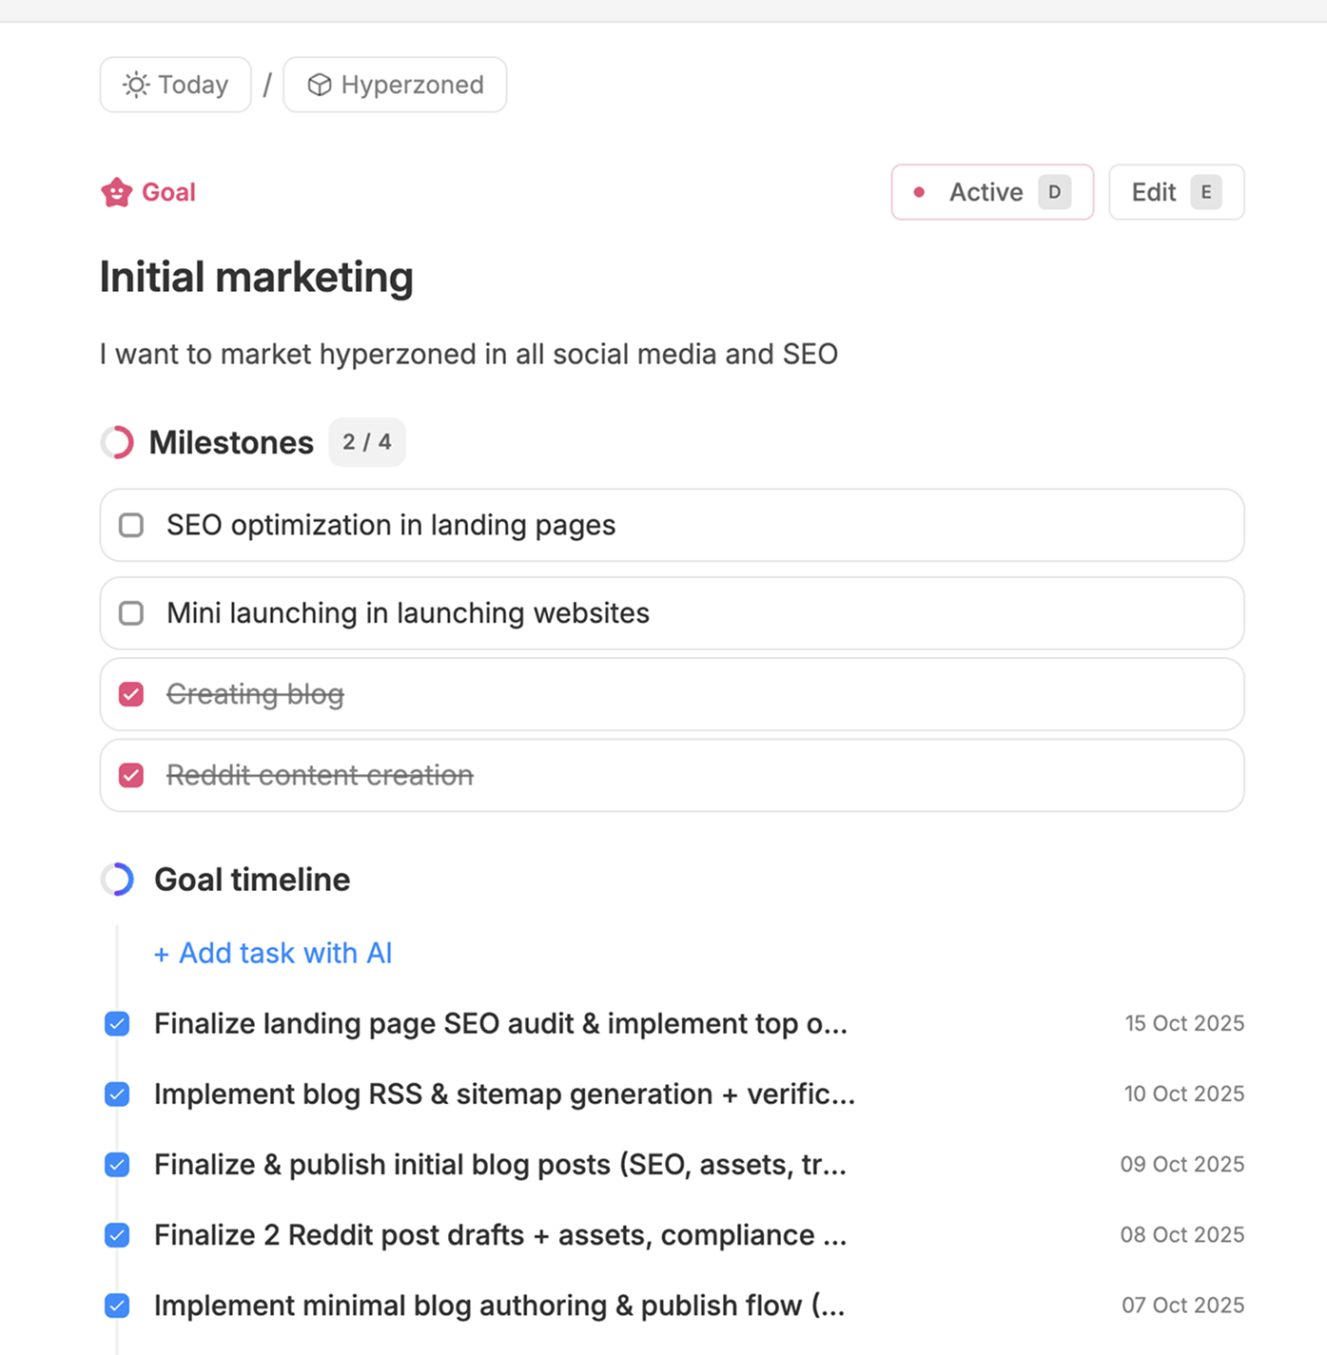Screen dimensions: 1327x1355
Task: Select the pink Goal star icon
Action: coord(116,191)
